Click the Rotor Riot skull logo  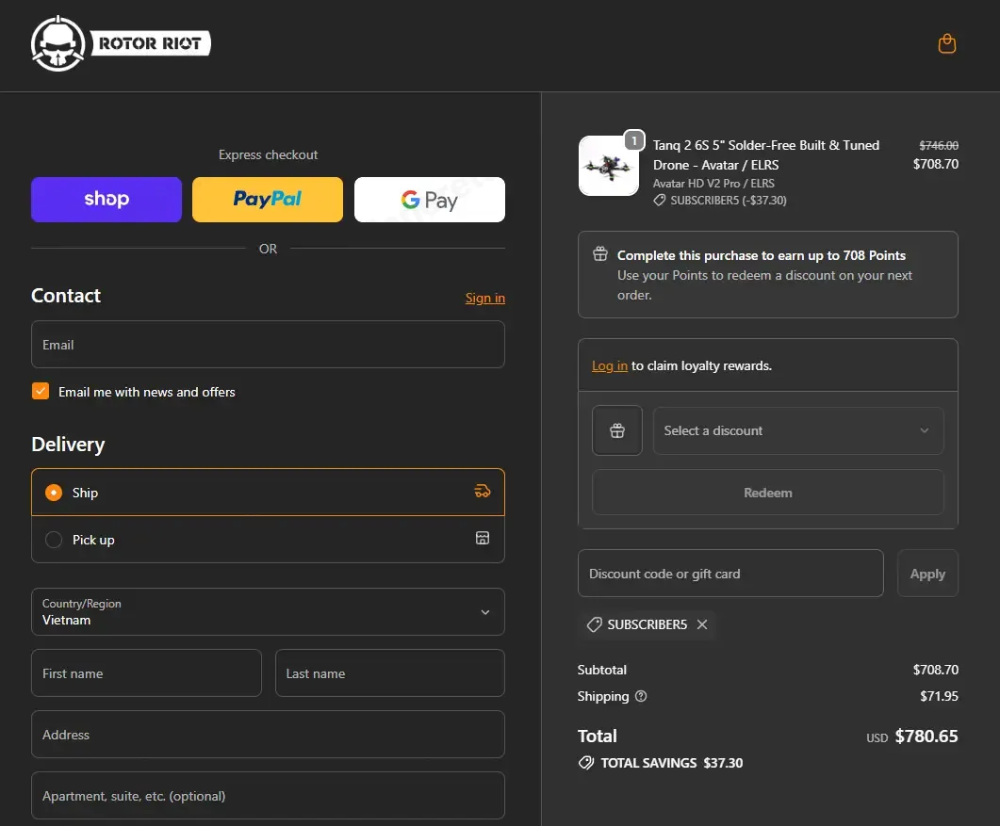pyautogui.click(x=58, y=43)
